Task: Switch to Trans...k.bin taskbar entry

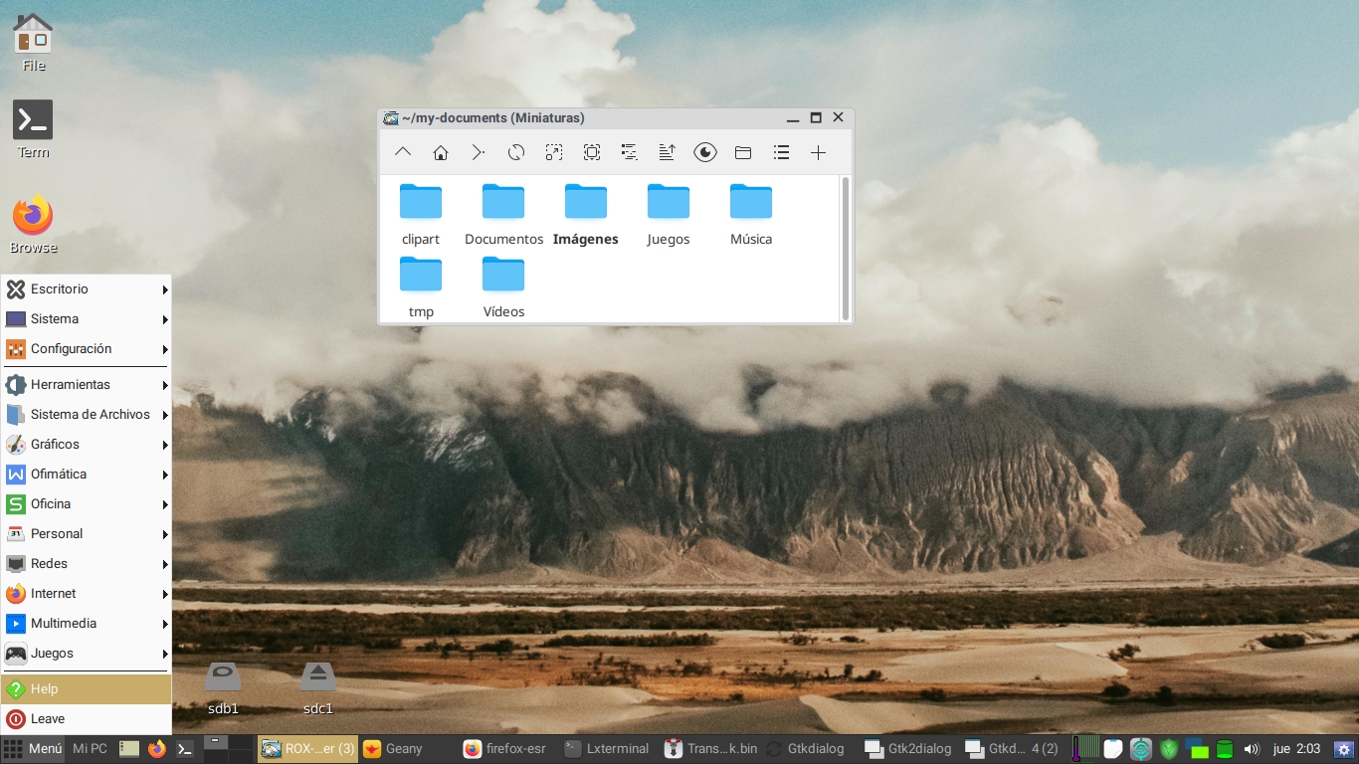Action: (709, 749)
